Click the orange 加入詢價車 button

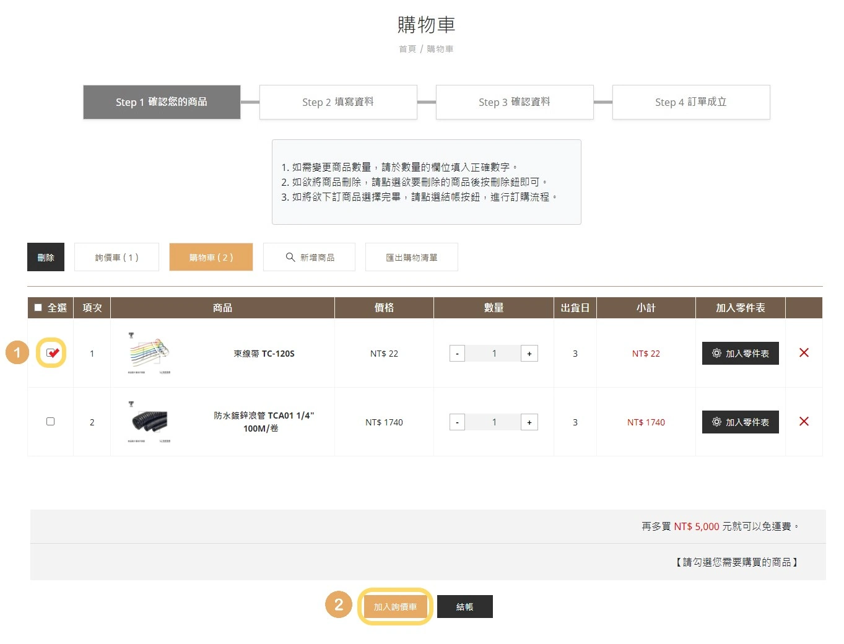pyautogui.click(x=395, y=607)
